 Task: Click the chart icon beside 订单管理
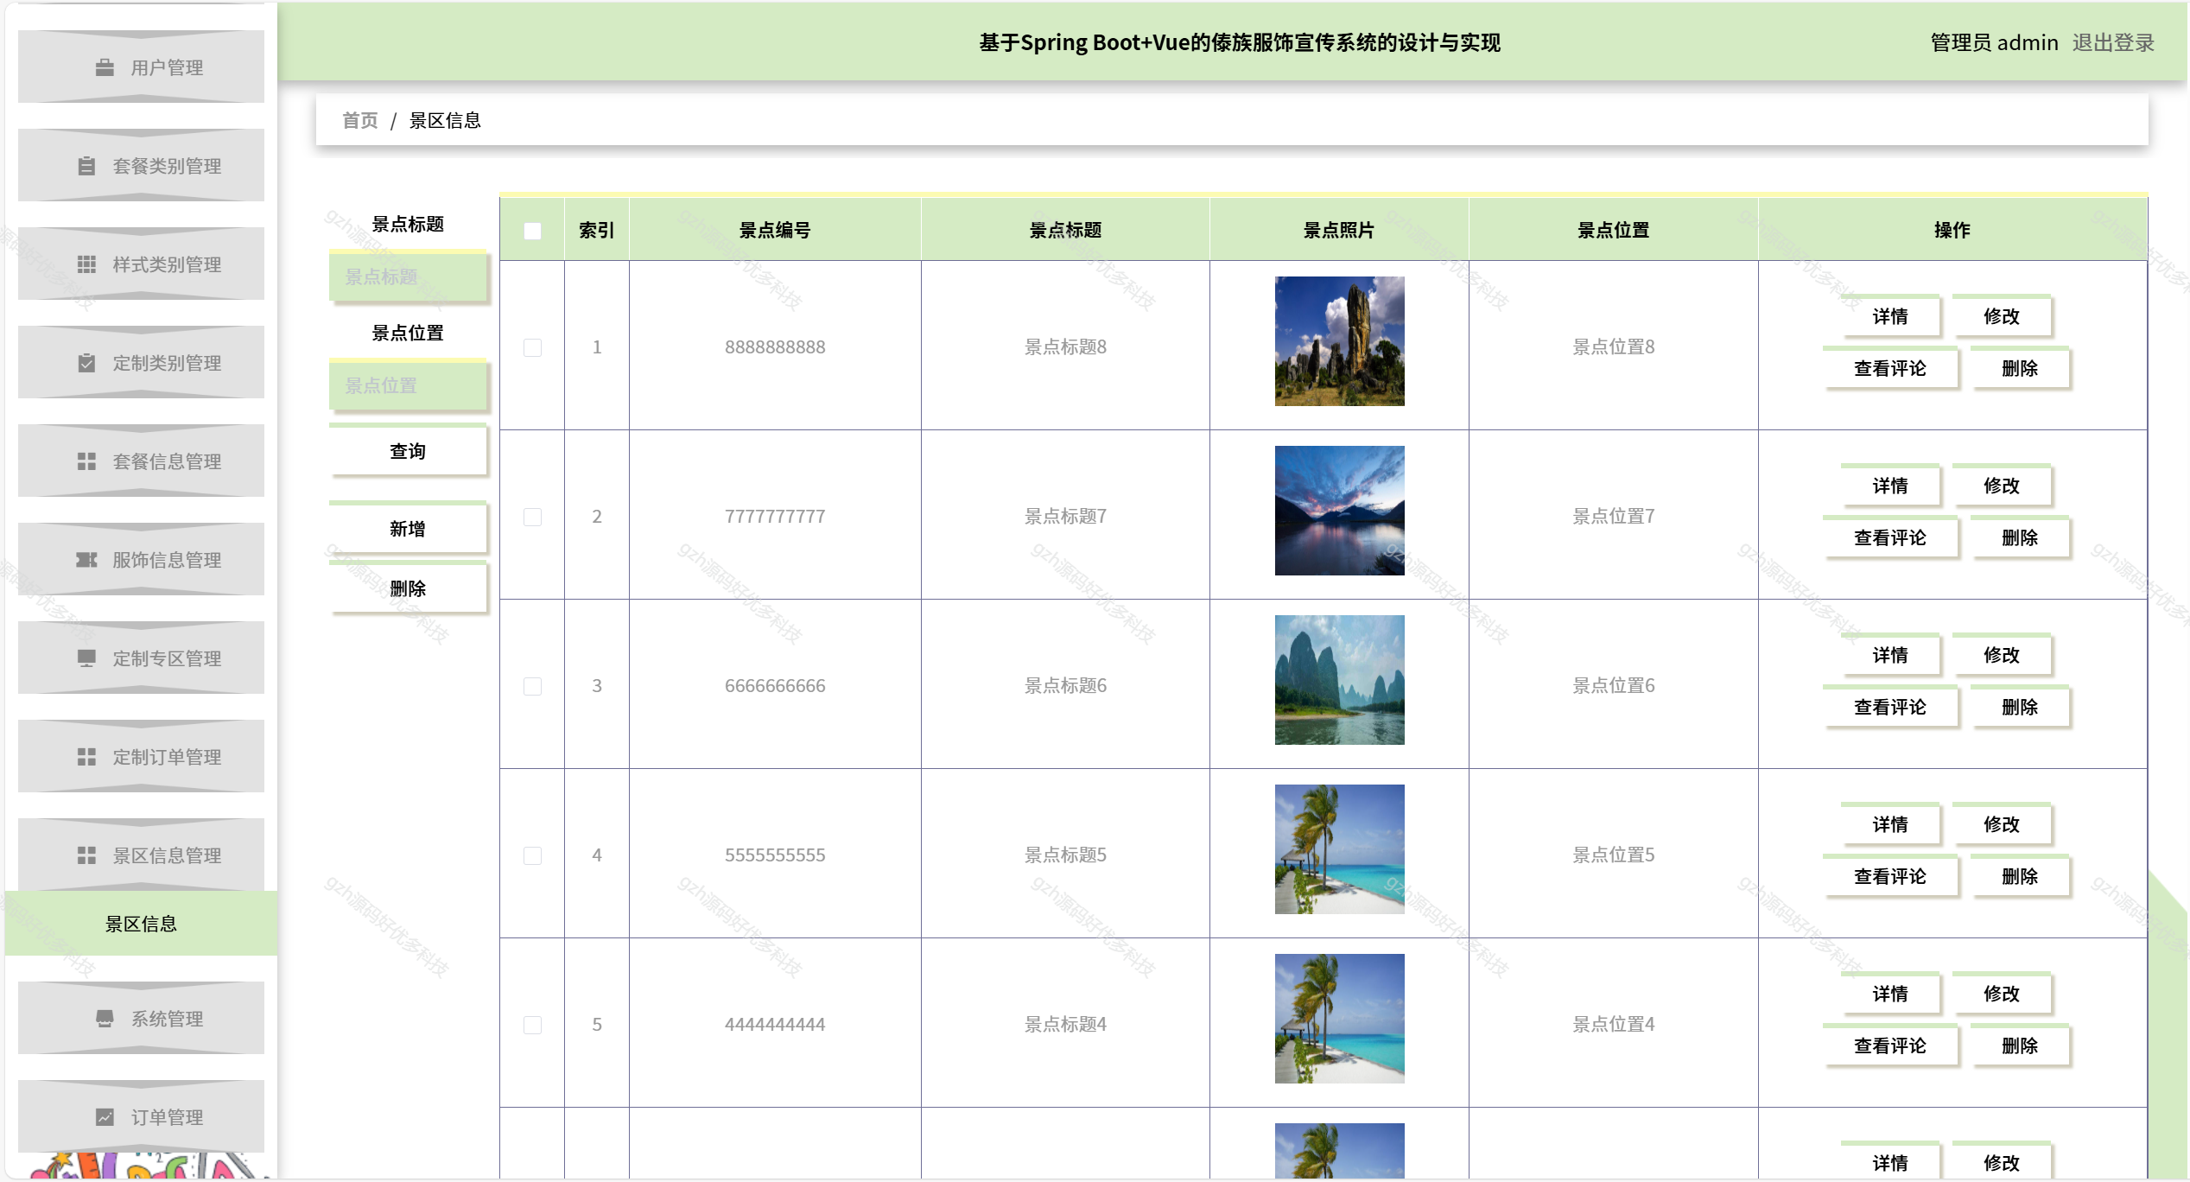(x=105, y=1117)
